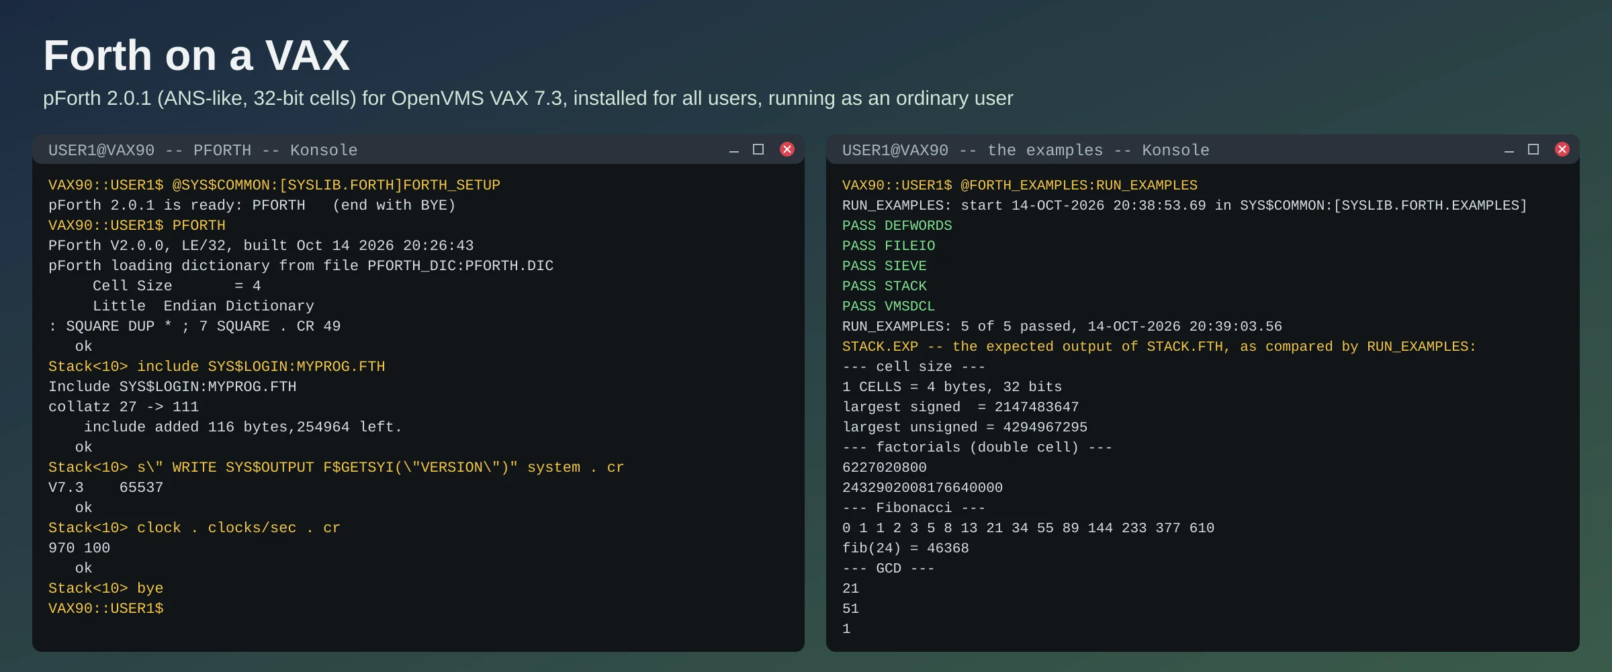Click 'largest unsigned = 4294967295' line

[965, 427]
